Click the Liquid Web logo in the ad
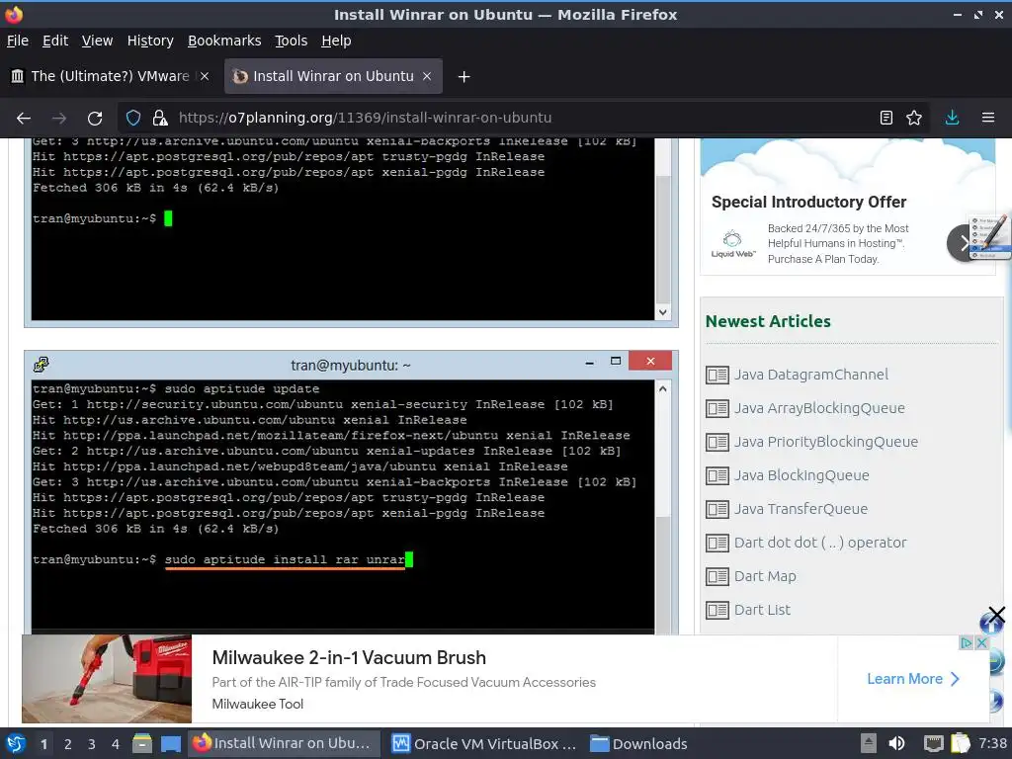 [732, 243]
